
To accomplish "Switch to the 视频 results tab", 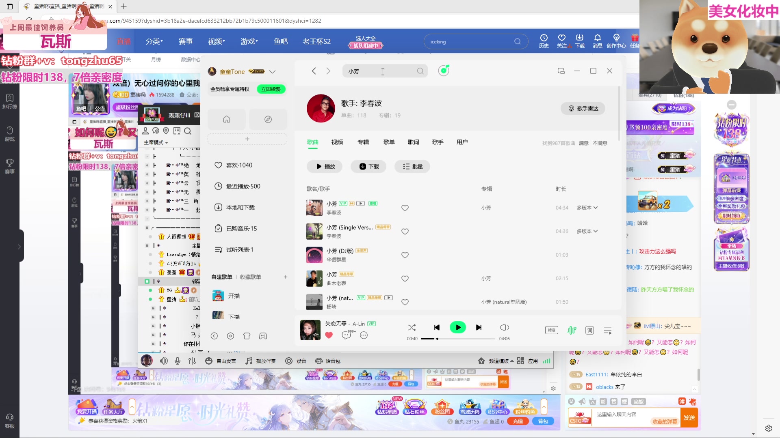I will [337, 142].
